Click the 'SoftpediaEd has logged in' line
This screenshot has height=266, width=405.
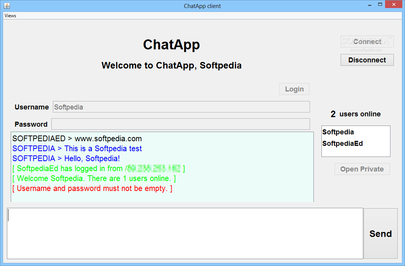click(x=99, y=168)
